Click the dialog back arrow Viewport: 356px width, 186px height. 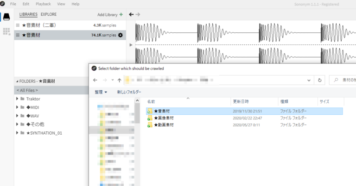click(95, 80)
